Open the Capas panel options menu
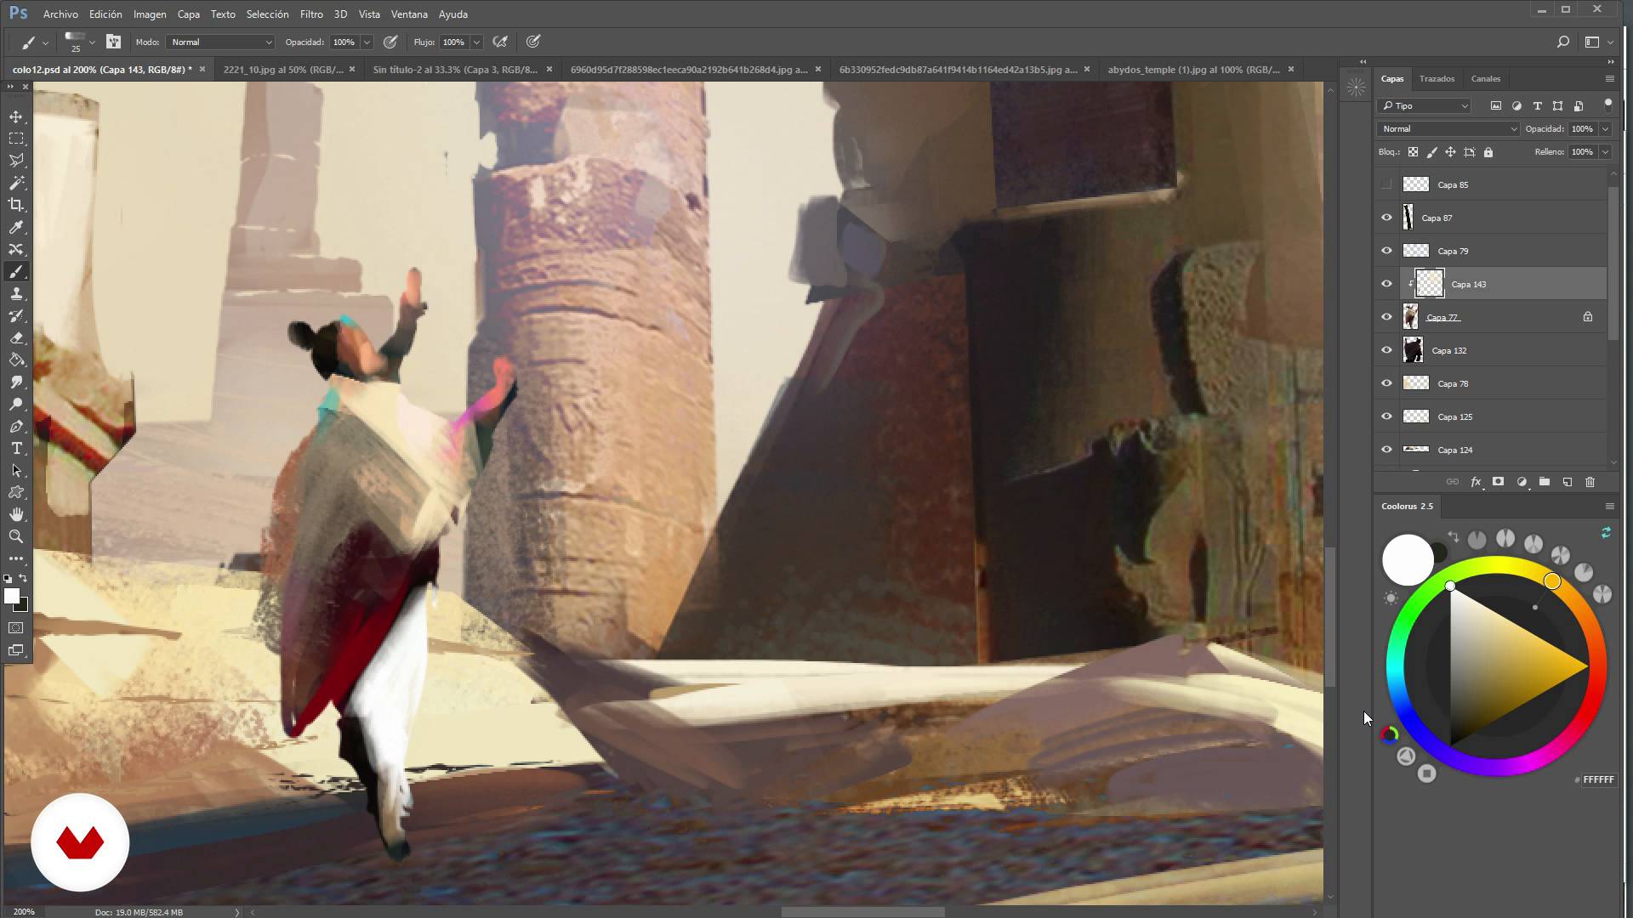This screenshot has width=1633, height=918. tap(1609, 78)
